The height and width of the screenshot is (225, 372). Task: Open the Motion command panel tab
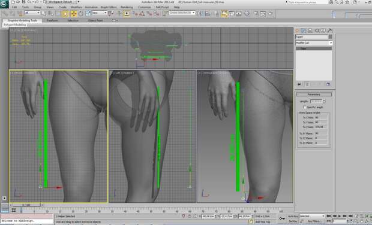pyautogui.click(x=317, y=31)
